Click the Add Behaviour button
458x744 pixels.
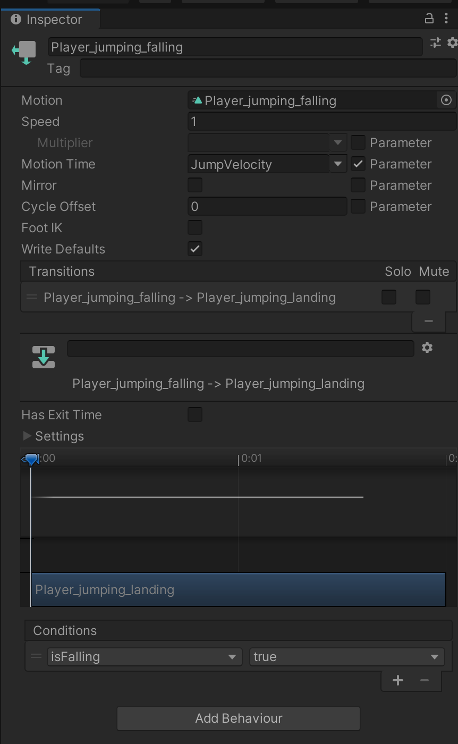(239, 718)
